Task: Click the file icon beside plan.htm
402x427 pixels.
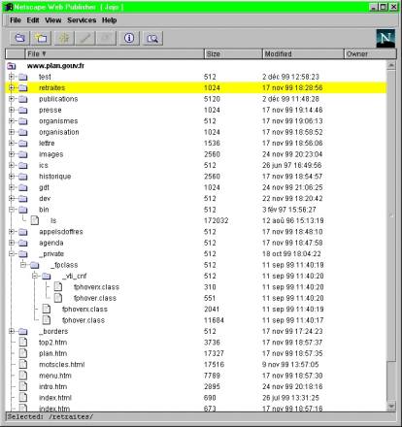Action: click(x=23, y=353)
